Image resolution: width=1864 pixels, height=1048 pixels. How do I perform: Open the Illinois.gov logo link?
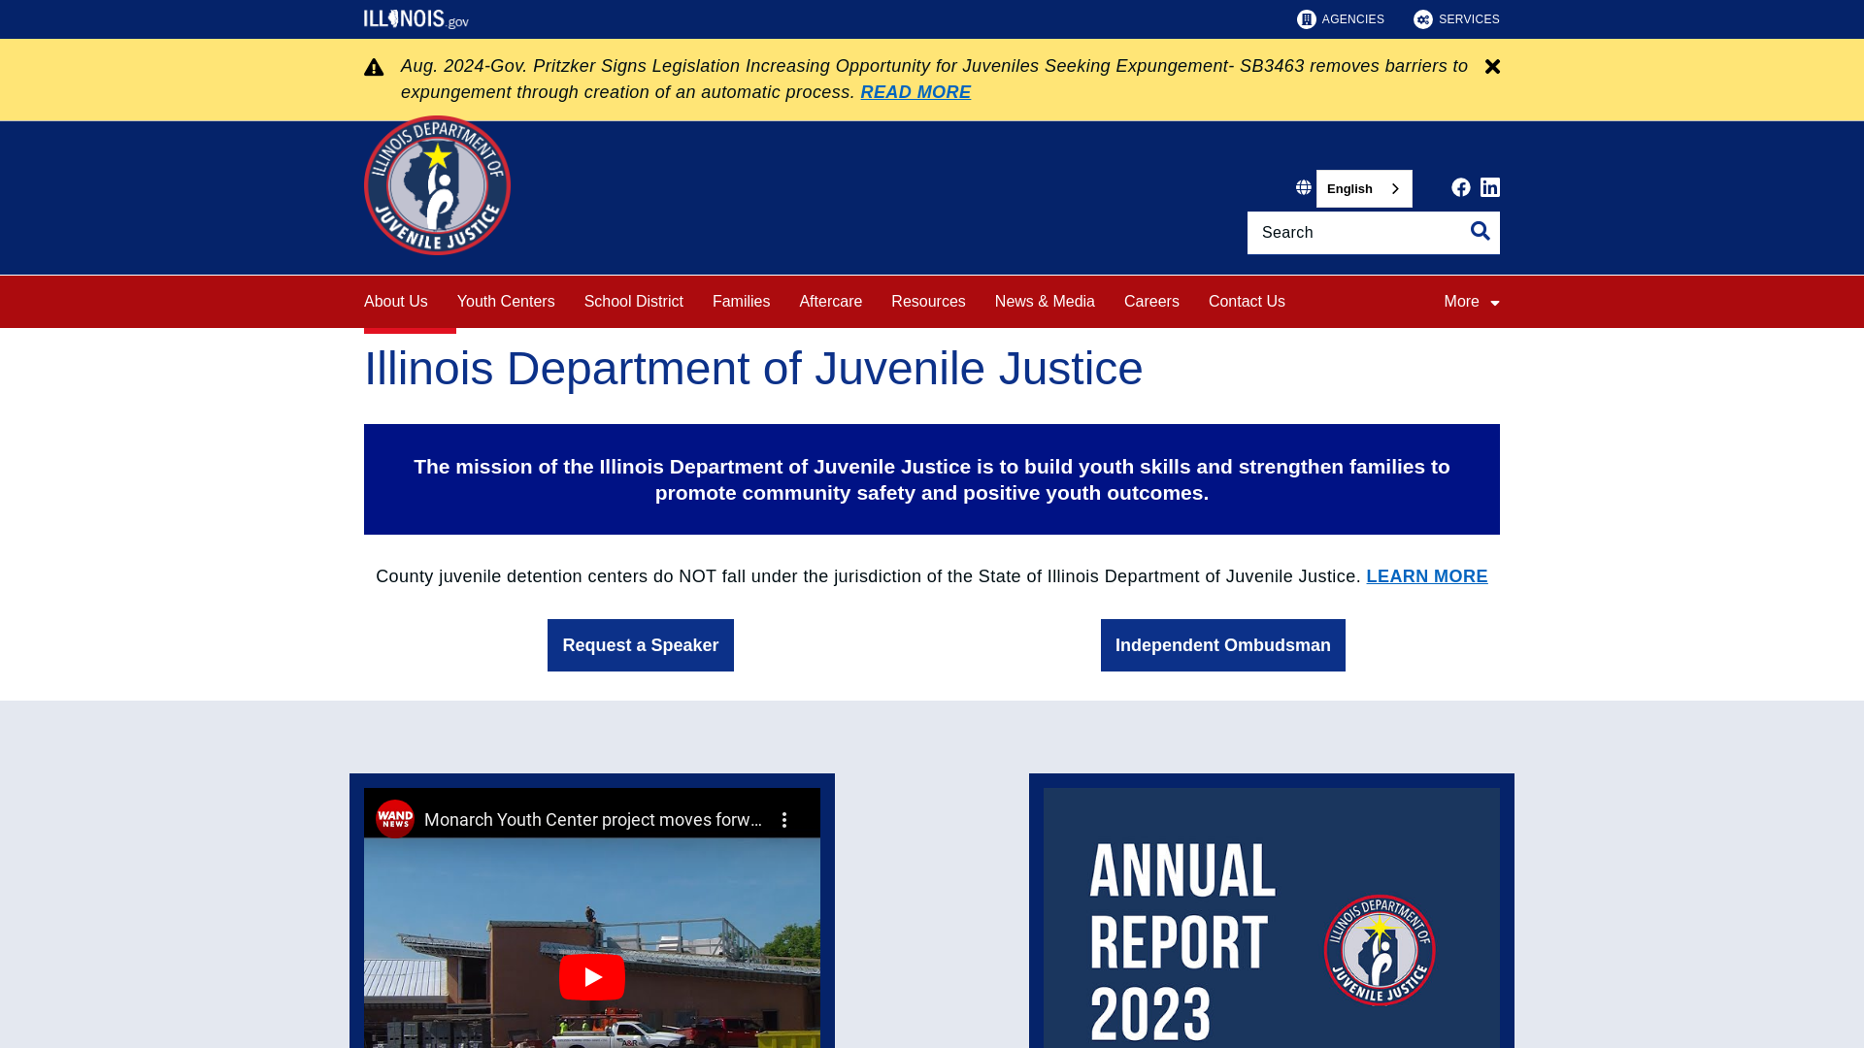[416, 18]
